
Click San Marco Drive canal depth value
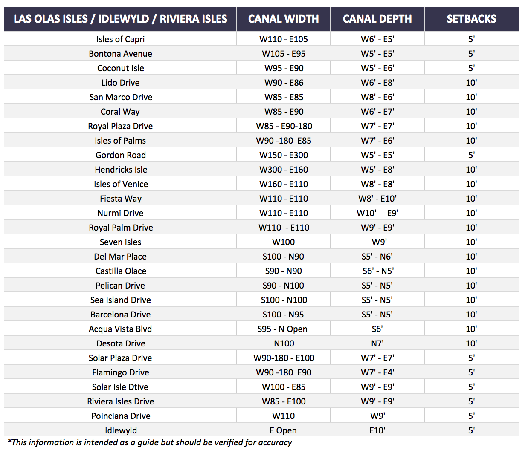pos(377,97)
